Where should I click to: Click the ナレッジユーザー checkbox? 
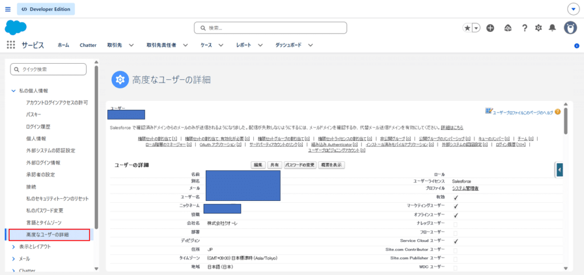click(455, 224)
